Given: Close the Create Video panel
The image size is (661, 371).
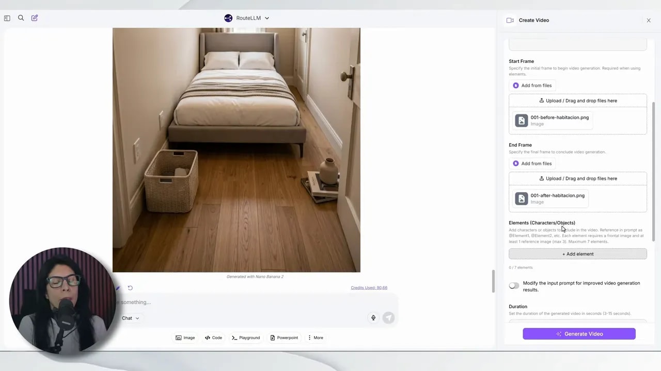Looking at the screenshot, I should coord(649,21).
